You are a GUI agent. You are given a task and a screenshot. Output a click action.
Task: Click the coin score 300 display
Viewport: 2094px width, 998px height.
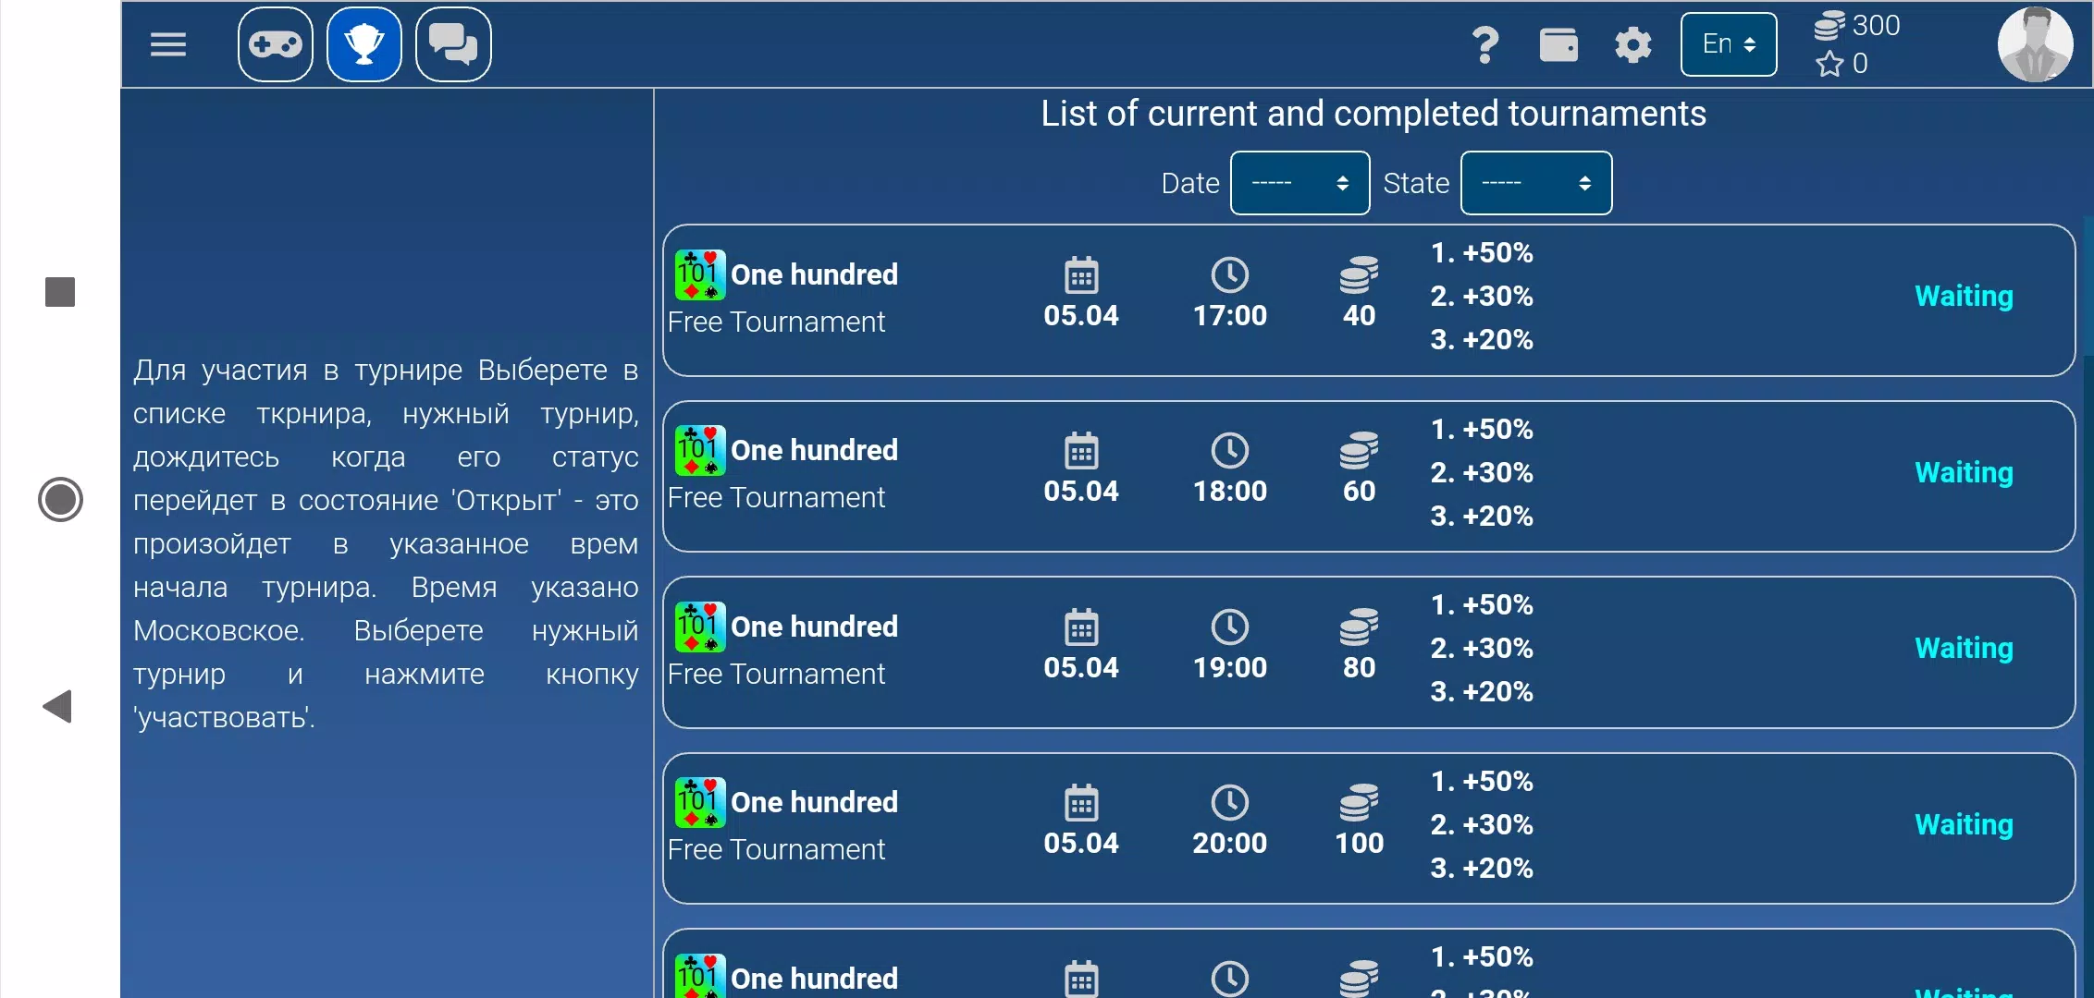click(1860, 25)
